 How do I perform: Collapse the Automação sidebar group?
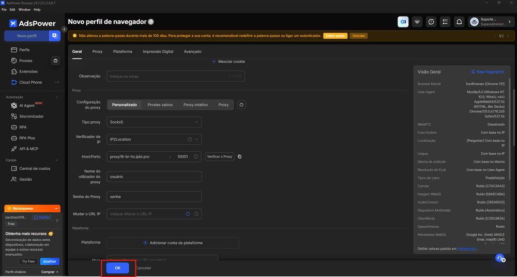(57, 97)
